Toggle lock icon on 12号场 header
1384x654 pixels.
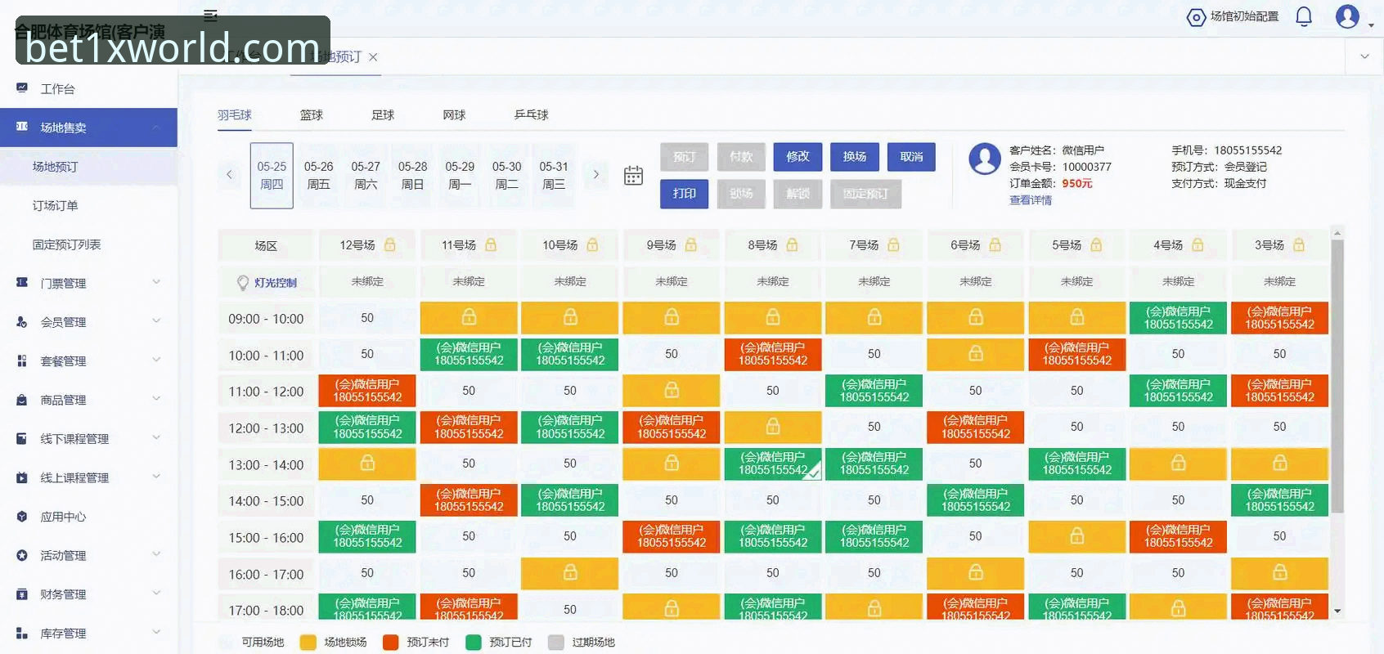click(x=390, y=245)
